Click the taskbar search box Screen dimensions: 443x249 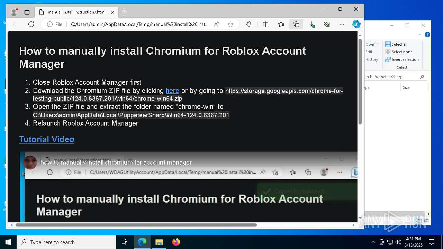coord(66,242)
